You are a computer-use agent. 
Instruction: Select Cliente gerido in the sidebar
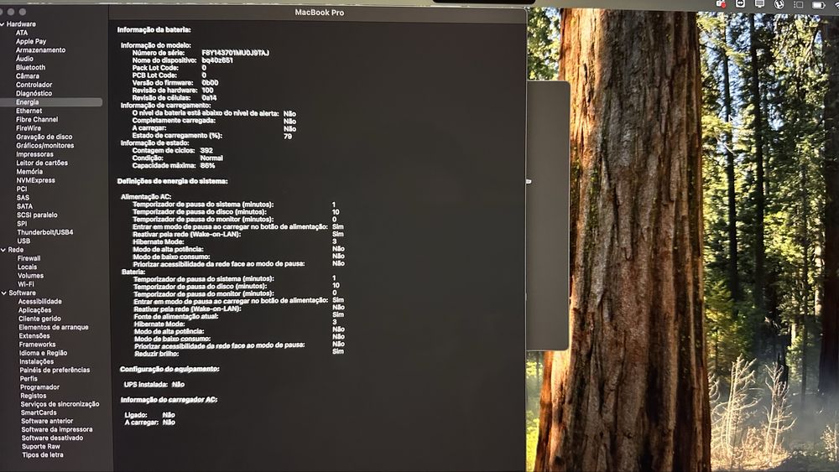pyautogui.click(x=39, y=319)
